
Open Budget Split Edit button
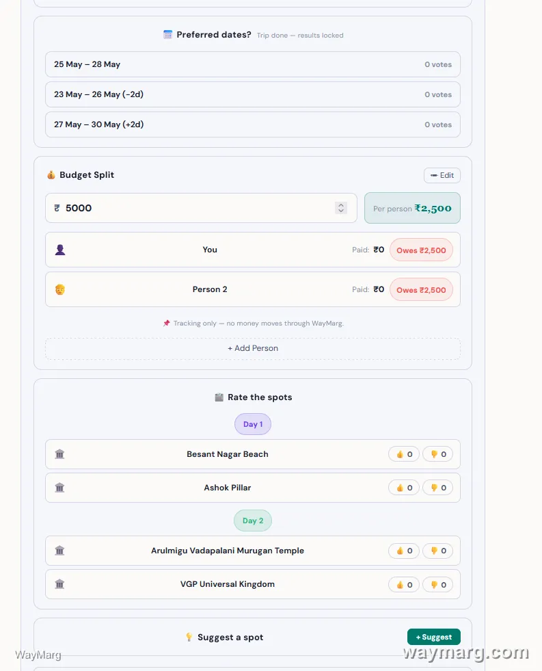tap(442, 176)
